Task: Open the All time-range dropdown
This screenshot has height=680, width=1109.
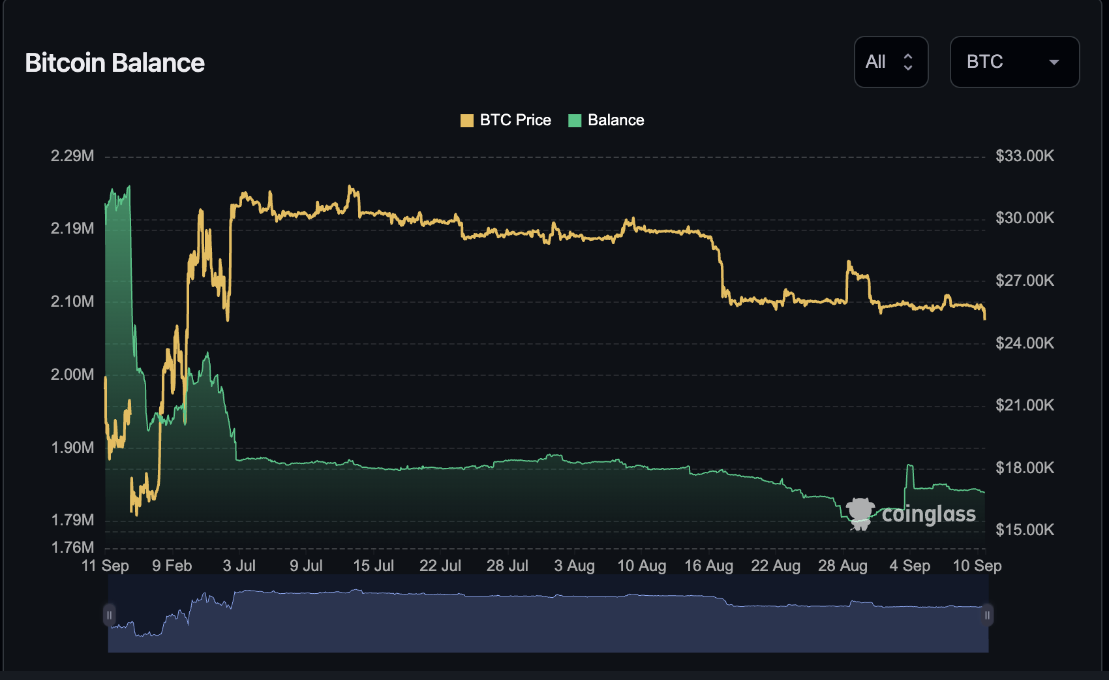Action: coord(891,61)
